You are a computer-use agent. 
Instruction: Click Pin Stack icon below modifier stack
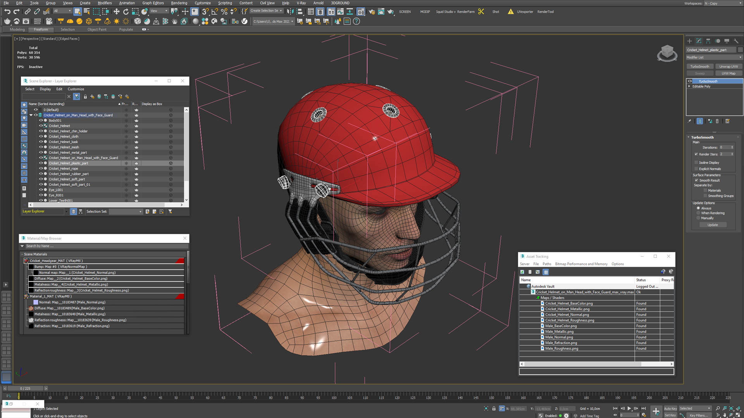pyautogui.click(x=689, y=121)
